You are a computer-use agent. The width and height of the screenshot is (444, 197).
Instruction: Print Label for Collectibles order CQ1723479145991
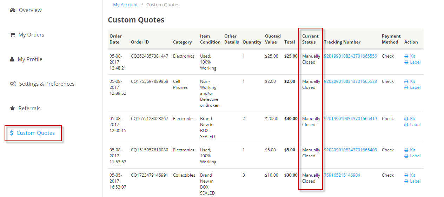(x=415, y=181)
